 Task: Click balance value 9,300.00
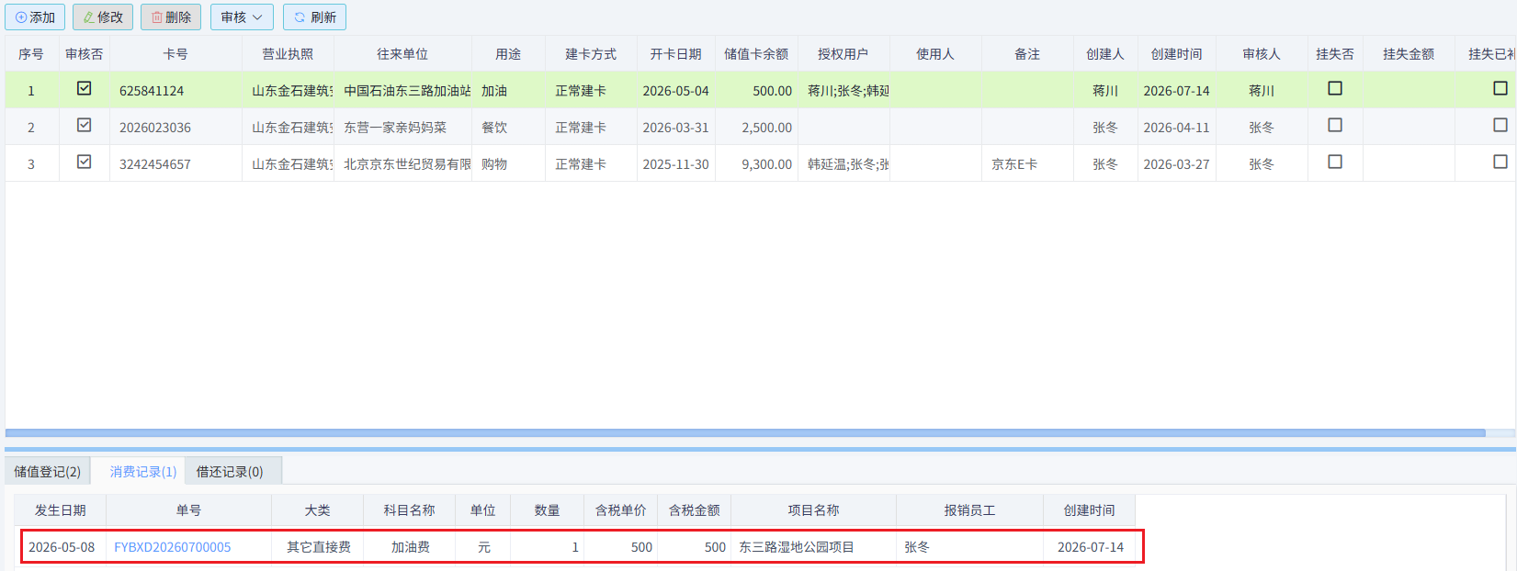pos(767,164)
